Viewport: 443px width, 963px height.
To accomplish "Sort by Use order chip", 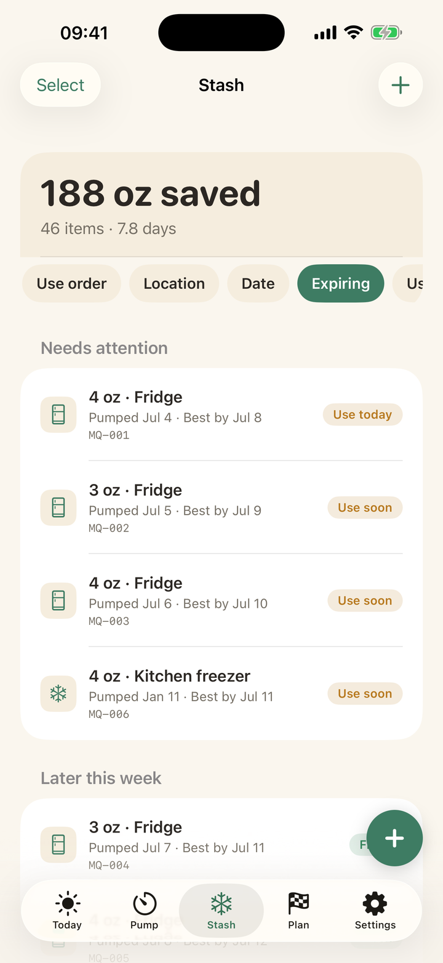I will click(x=71, y=283).
